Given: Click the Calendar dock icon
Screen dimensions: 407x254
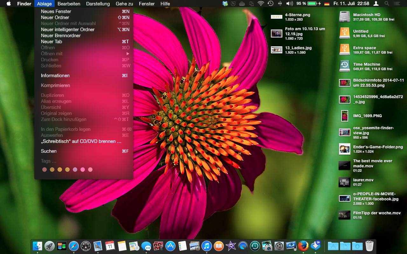Looking at the screenshot, I should [110, 246].
